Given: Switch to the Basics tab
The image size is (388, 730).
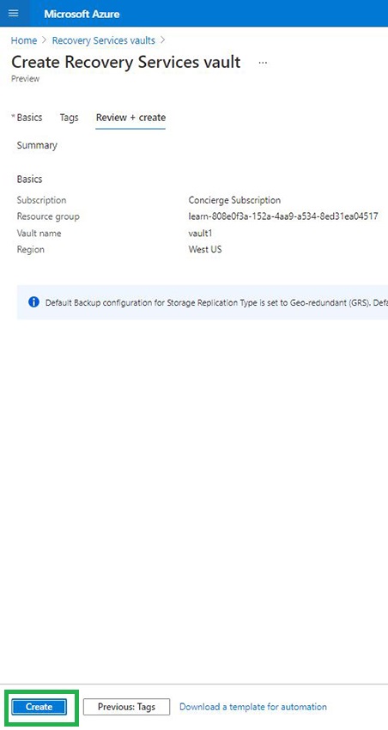Looking at the screenshot, I should pyautogui.click(x=29, y=118).
